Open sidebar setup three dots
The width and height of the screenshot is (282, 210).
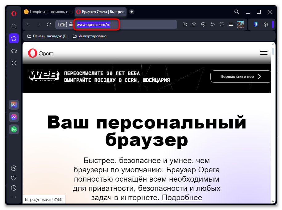[14, 197]
